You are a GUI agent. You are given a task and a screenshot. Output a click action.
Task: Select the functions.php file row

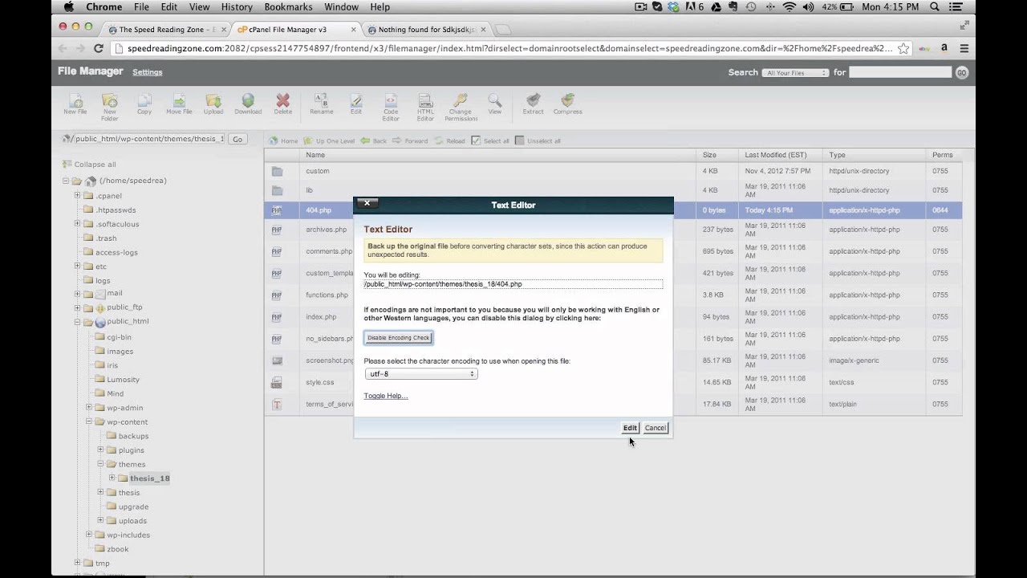click(613, 295)
